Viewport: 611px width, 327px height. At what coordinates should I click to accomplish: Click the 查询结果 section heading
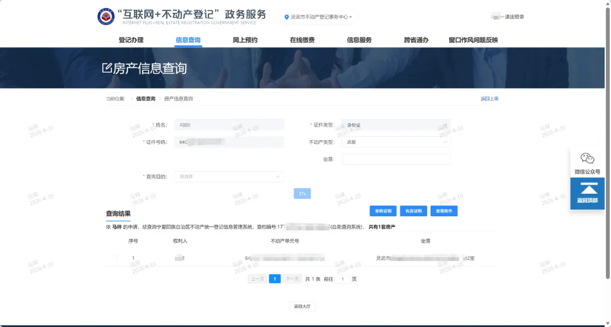[118, 213]
